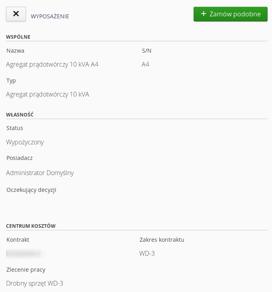272x292 pixels.
Task: Select the Własność section header
Action: tap(20, 115)
